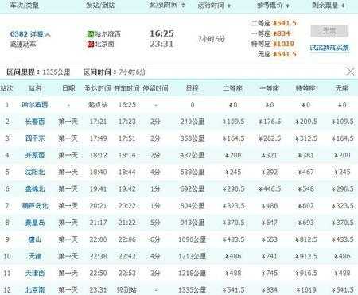Click 18:44 departure time for 沈阳北

127,172
